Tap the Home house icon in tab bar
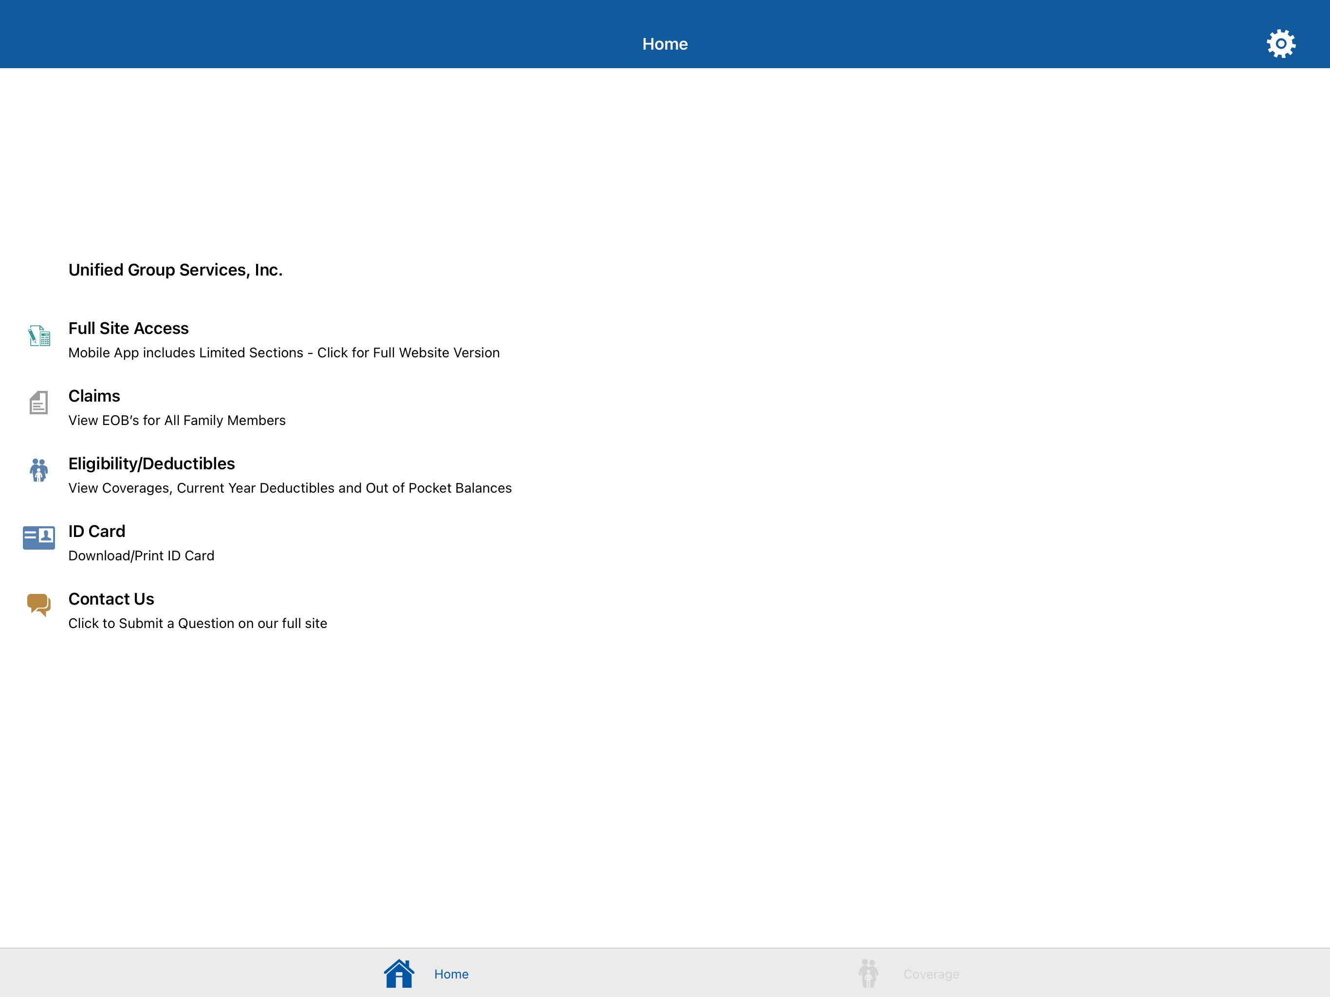 tap(399, 973)
